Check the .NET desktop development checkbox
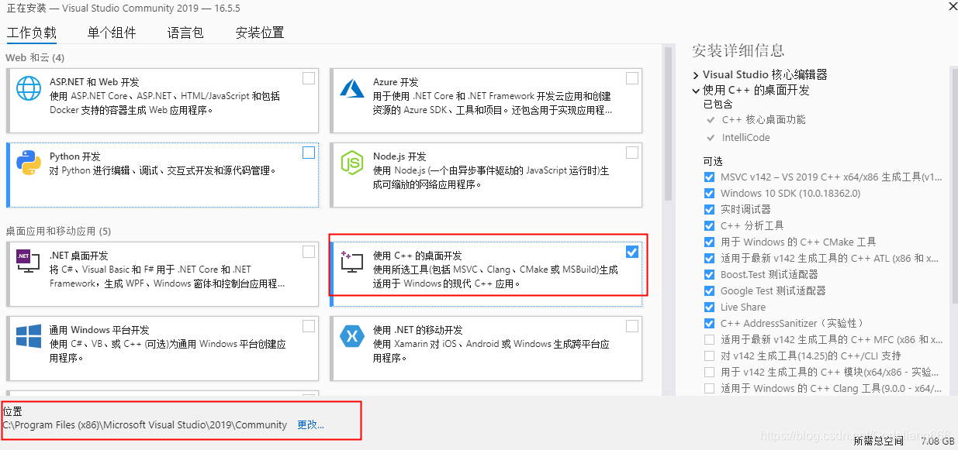The height and width of the screenshot is (450, 958). pos(309,252)
